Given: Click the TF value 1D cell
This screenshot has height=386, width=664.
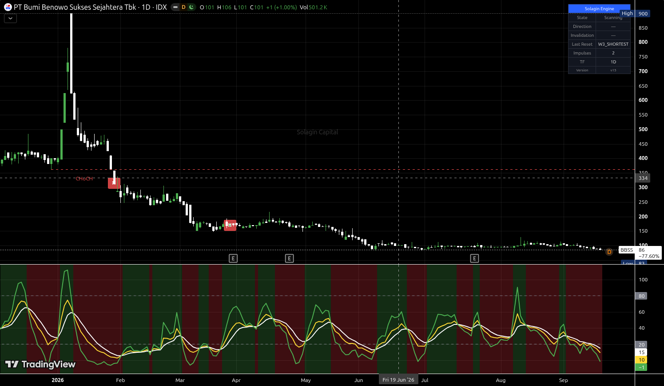Looking at the screenshot, I should click(613, 62).
